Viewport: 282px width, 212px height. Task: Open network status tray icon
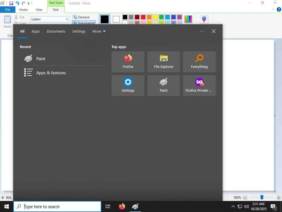240,206
